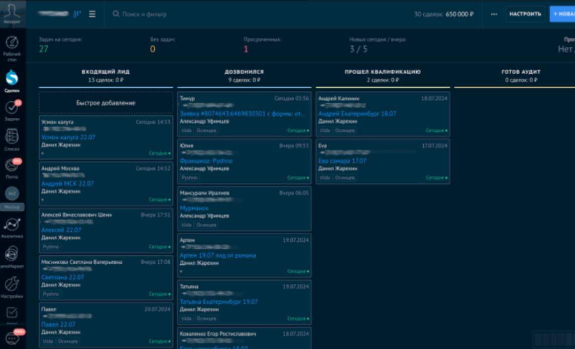Open the Списки lists icon
This screenshot has width=575, height=349.
tap(12, 136)
